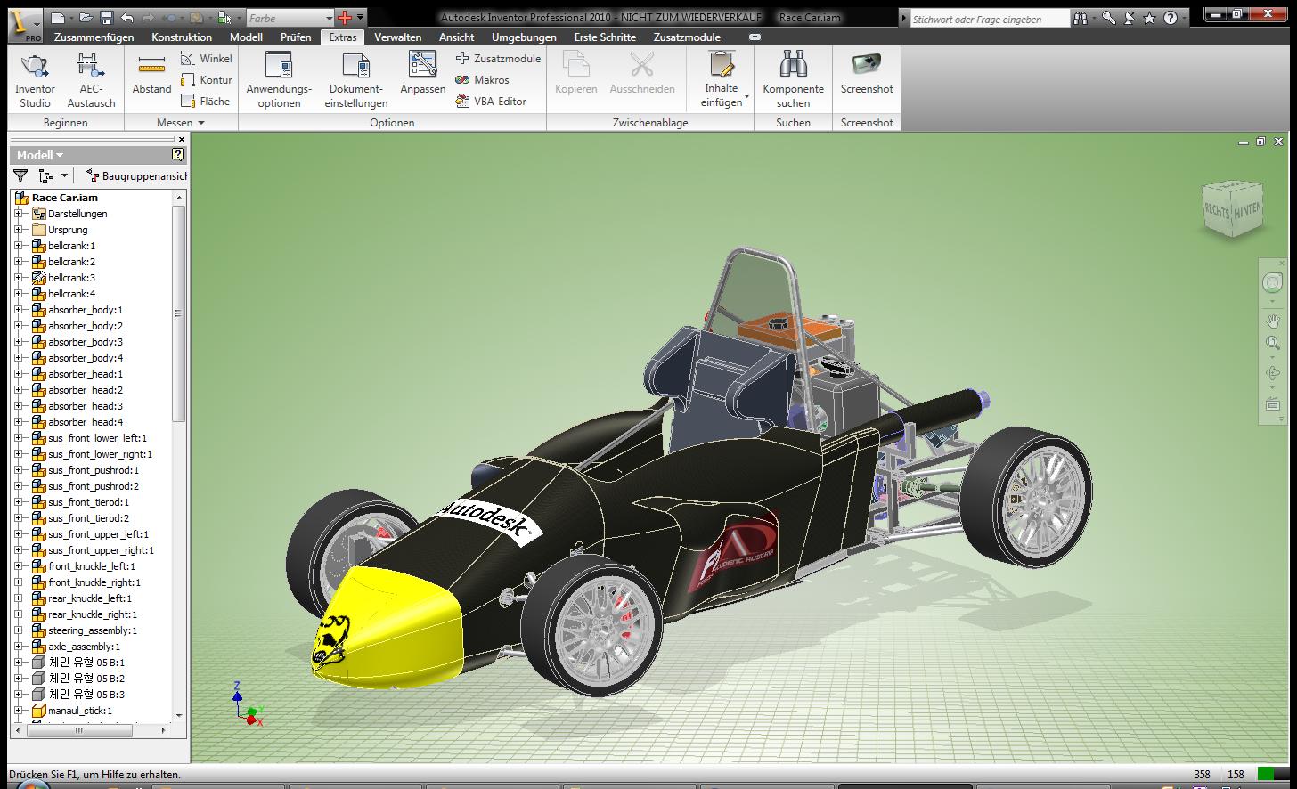Screen dimensions: 1297x789
Task: Click the browser vertical scrollbar
Action: click(178, 313)
